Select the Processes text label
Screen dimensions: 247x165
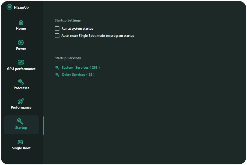click(21, 88)
